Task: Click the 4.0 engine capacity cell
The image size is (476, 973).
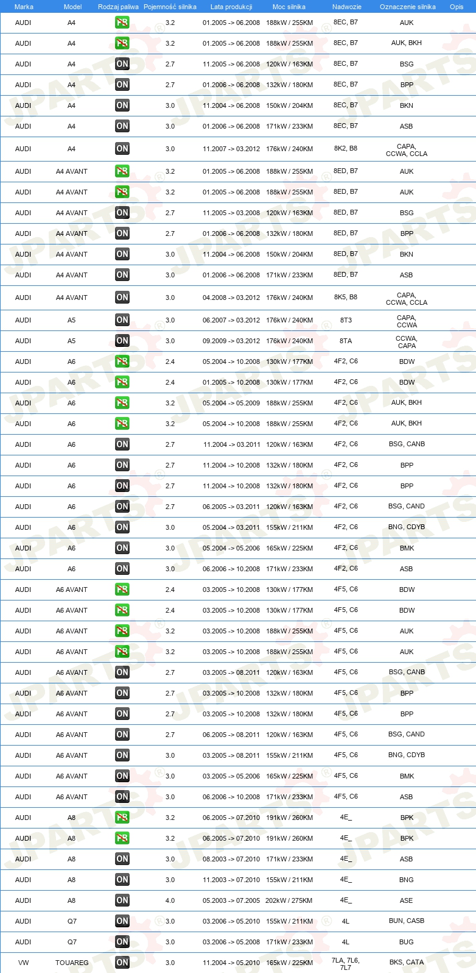Action: pyautogui.click(x=170, y=900)
